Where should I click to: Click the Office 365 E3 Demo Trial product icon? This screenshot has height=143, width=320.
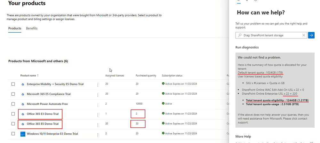point(23,114)
